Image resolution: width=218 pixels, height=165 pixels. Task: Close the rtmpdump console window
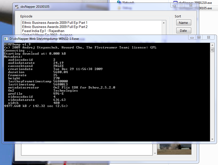208,37
